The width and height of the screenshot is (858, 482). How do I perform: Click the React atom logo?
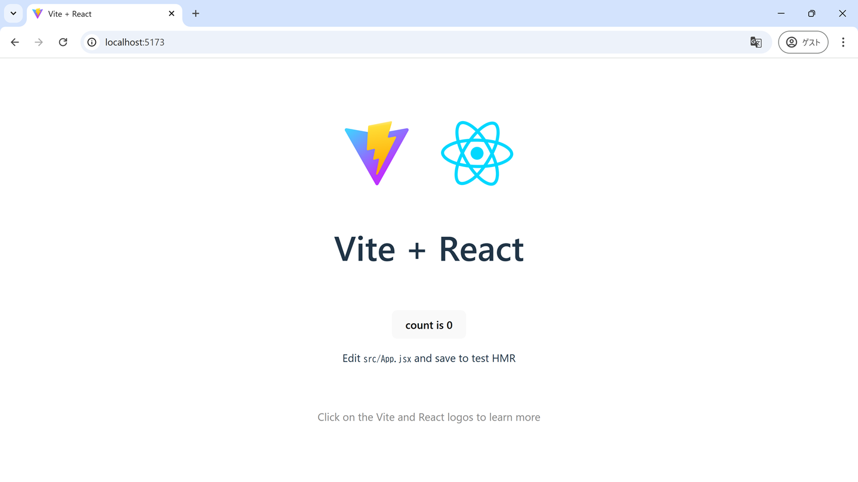pyautogui.click(x=477, y=153)
